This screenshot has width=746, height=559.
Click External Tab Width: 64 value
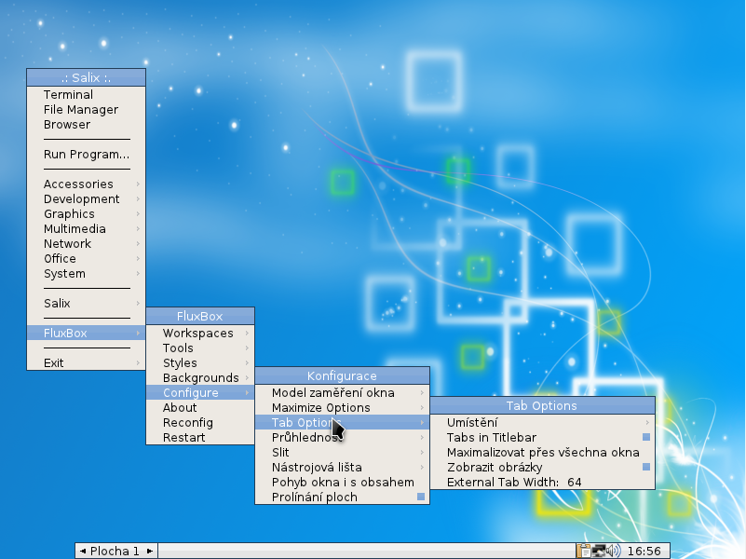[542, 482]
